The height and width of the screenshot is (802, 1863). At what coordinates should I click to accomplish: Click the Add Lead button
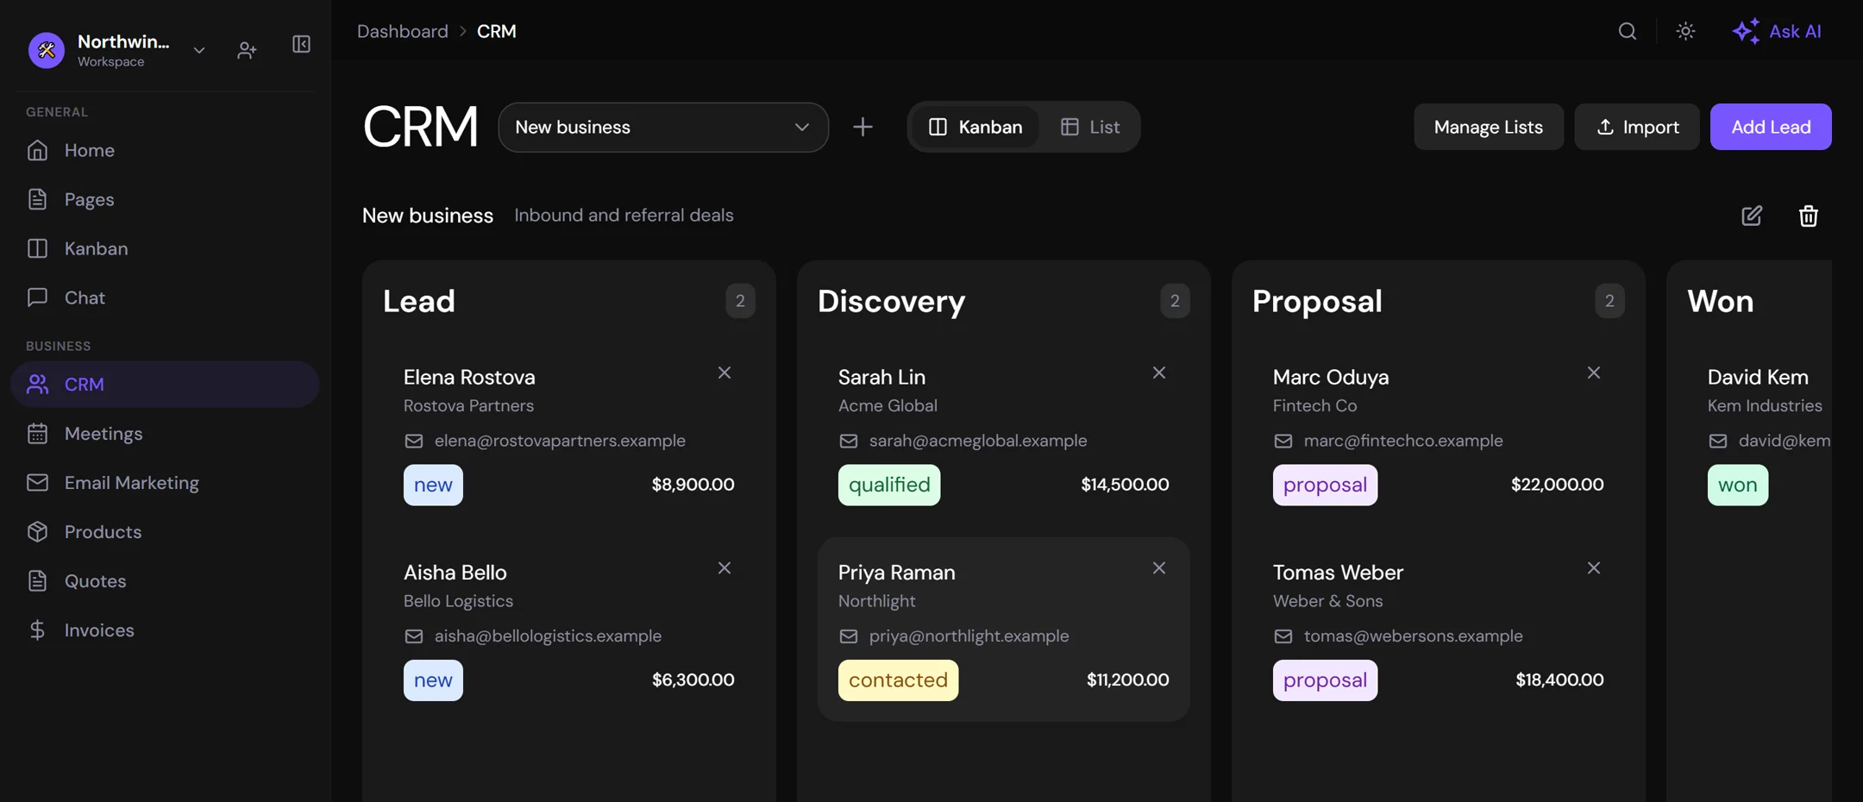[1771, 127]
